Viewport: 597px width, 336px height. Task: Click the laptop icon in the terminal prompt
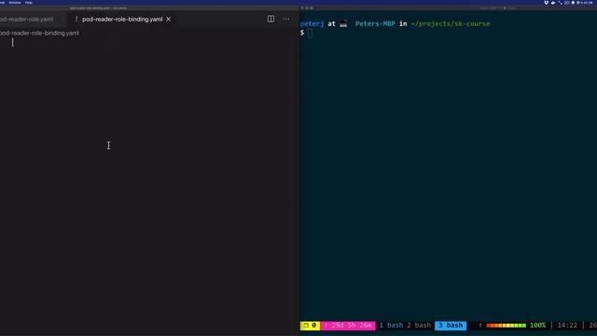pos(343,23)
